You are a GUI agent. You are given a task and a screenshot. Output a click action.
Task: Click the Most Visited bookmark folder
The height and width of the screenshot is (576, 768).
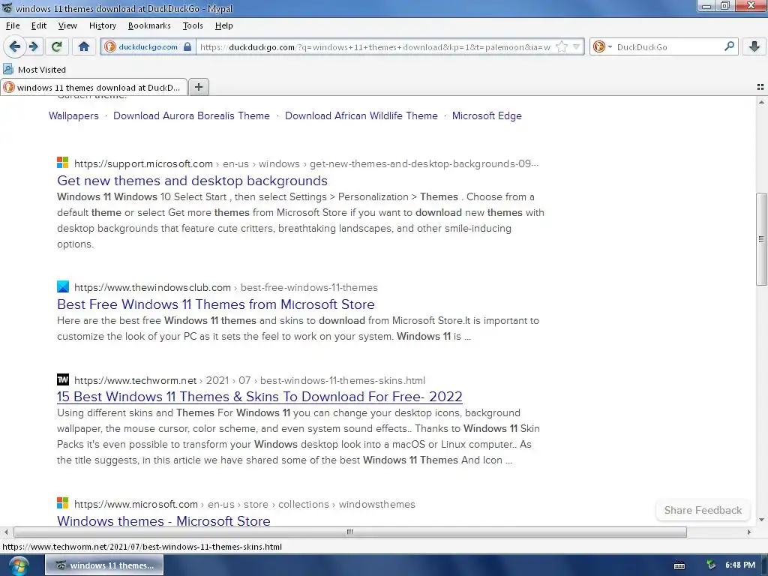pos(34,70)
